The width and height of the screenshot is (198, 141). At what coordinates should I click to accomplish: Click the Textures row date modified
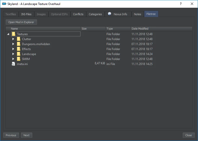pos(142,34)
